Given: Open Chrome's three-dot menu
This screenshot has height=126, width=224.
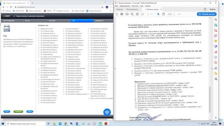Looking at the screenshot, I should pos(111,7).
